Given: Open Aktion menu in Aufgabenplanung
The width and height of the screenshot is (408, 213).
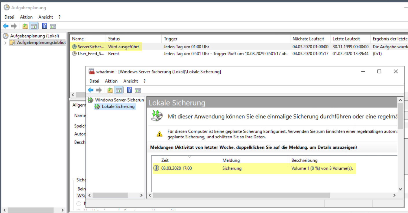Looking at the screenshot, I should pyautogui.click(x=26, y=17).
